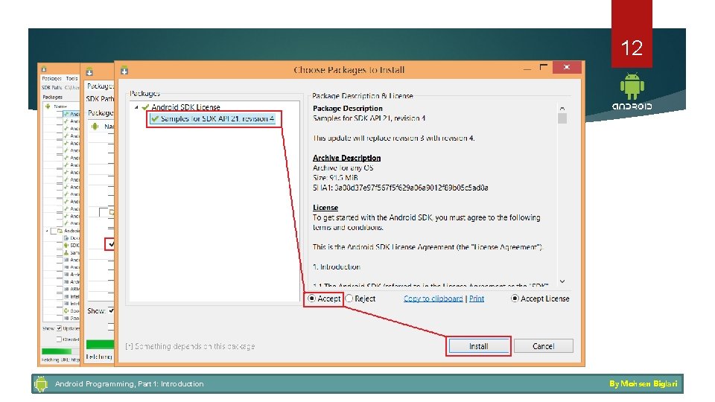The width and height of the screenshot is (715, 402).
Task: Toggle the Show checkbox in middle window
Action: (x=111, y=311)
